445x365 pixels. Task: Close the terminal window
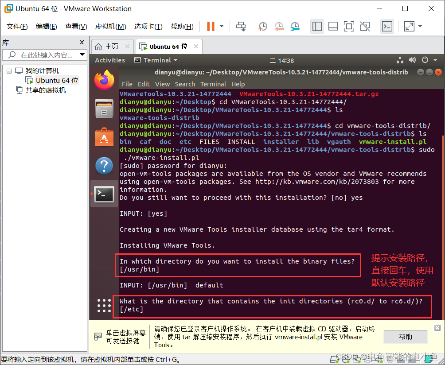(x=438, y=72)
